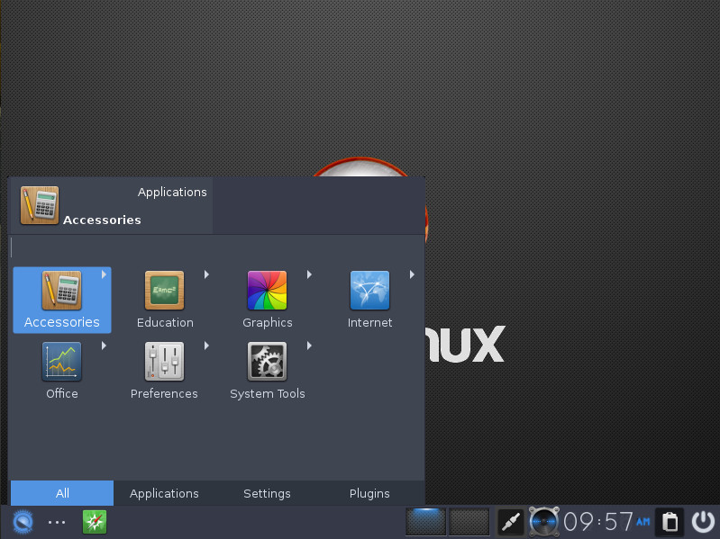The height and width of the screenshot is (539, 720).
Task: Expand the Preferences submenu arrow
Action: [x=206, y=346]
